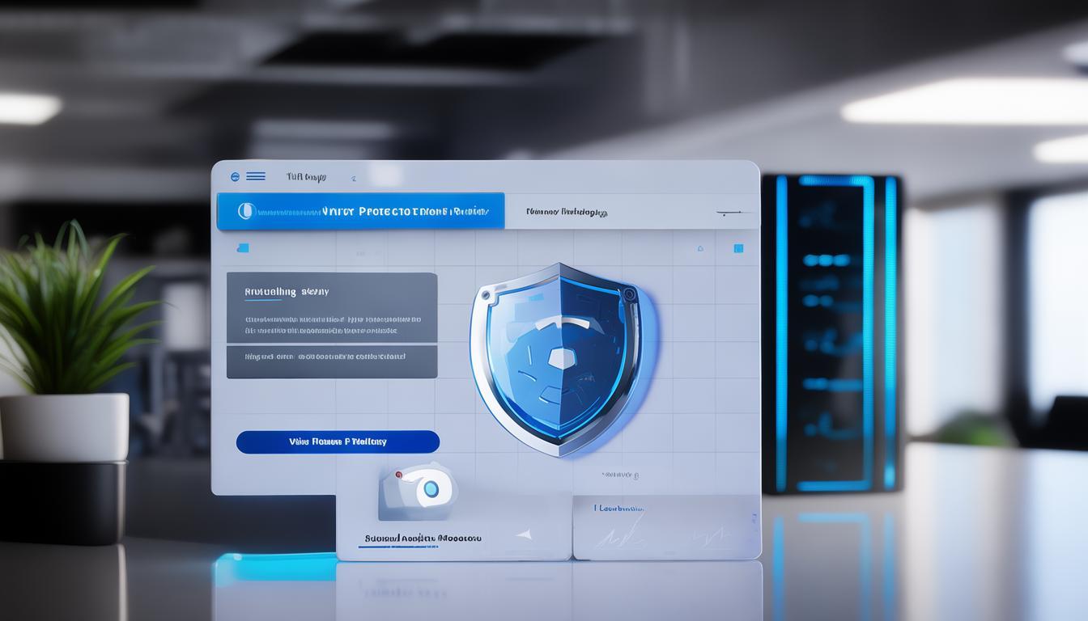Switch to the gray tab right of blue banner
The height and width of the screenshot is (621, 1088).
(567, 213)
